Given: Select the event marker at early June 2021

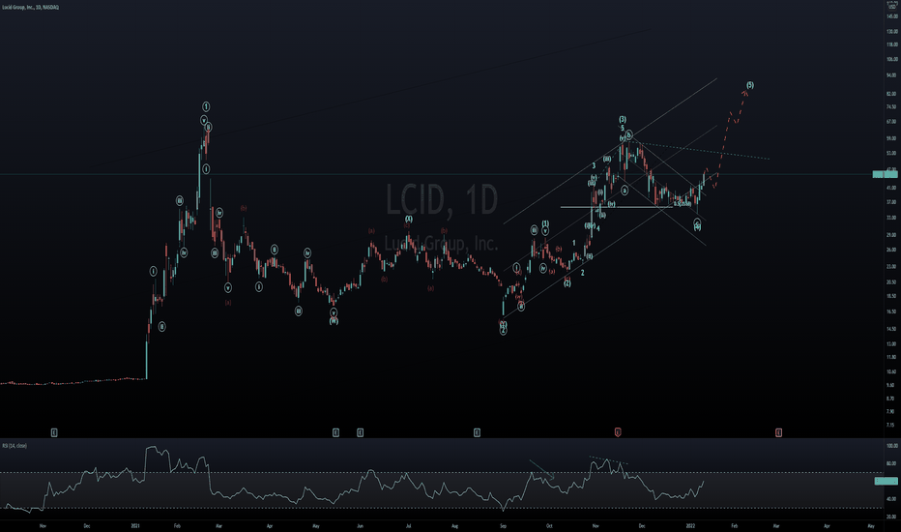Looking at the screenshot, I should coord(360,432).
